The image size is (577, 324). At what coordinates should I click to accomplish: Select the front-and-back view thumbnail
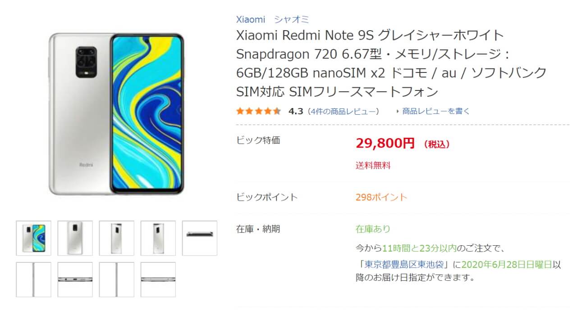click(x=34, y=238)
